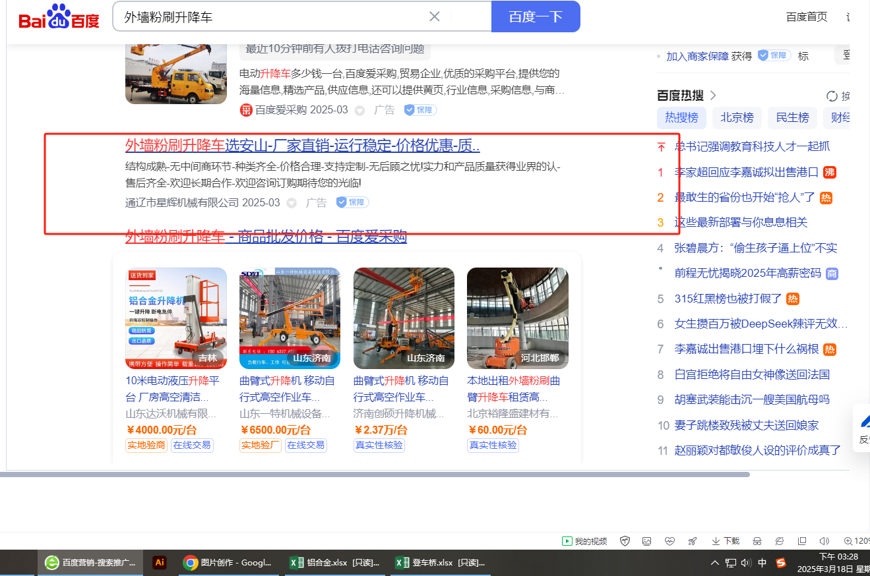Click the network icon in system tray
This screenshot has width=870, height=576.
click(x=731, y=563)
